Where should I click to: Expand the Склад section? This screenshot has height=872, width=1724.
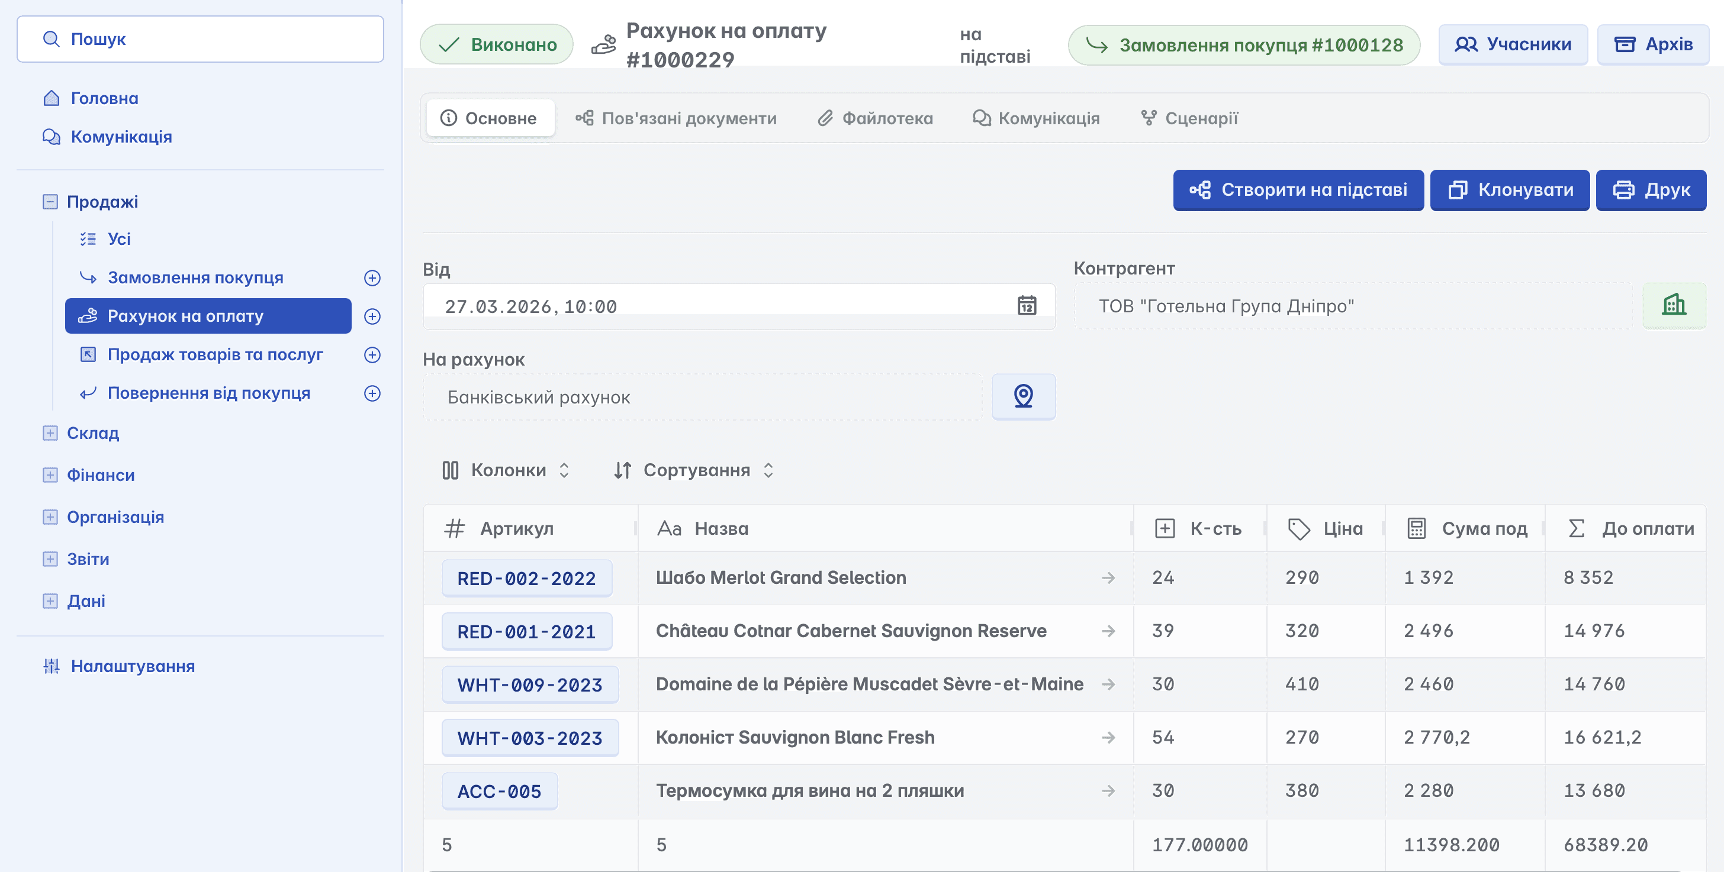point(50,433)
